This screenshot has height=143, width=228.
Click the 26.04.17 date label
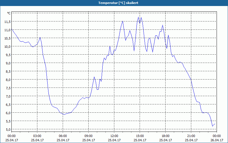coord(217,140)
